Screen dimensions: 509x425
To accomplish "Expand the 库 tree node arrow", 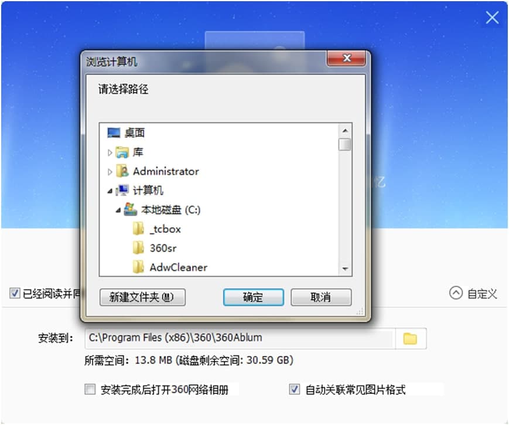I will [x=110, y=152].
